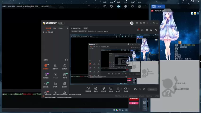Click the start streaming pill button
Screen dimensions: 201x113
pyautogui.click(x=153, y=89)
